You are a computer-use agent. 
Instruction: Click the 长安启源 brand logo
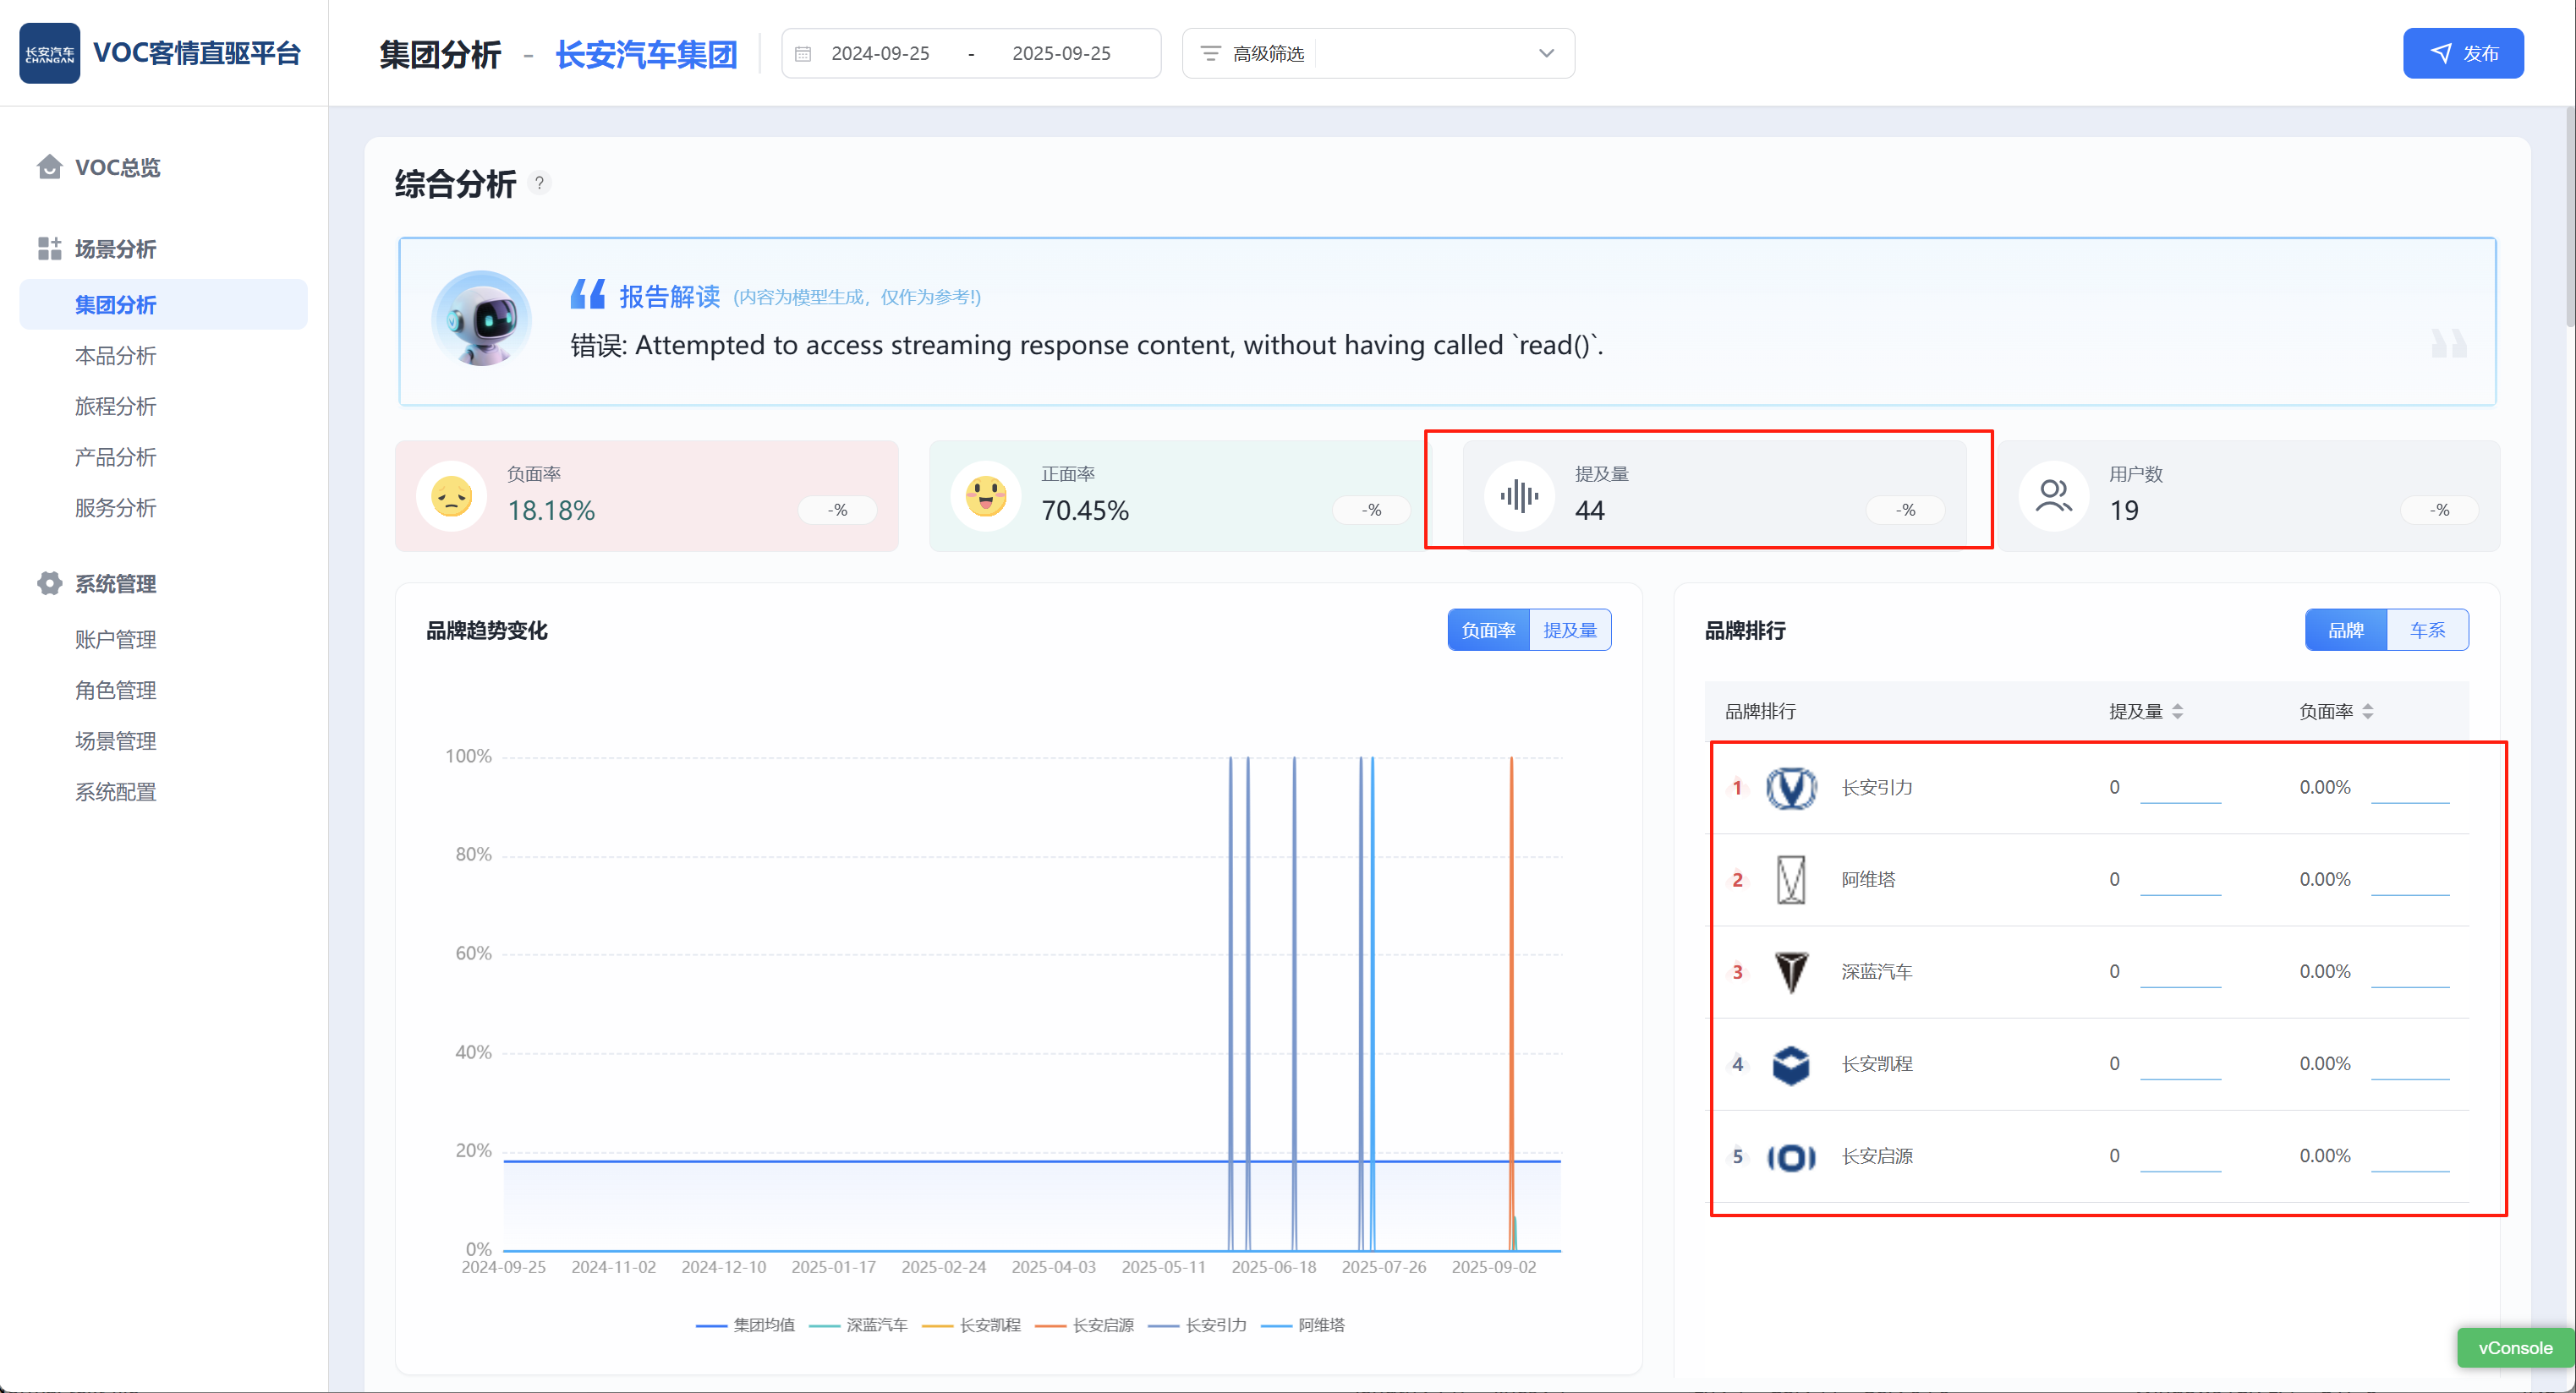pyautogui.click(x=1790, y=1156)
